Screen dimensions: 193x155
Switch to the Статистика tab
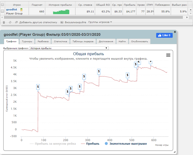60,41
